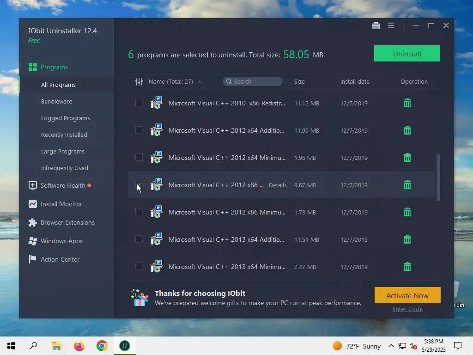This screenshot has width=473, height=355.
Task: Click installer icon of 2012 x64 Additio row
Action: tap(156, 130)
